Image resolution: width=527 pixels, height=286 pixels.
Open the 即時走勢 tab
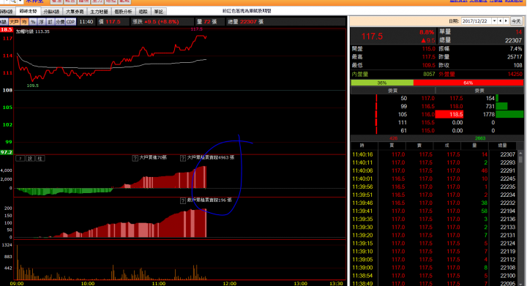(29, 12)
